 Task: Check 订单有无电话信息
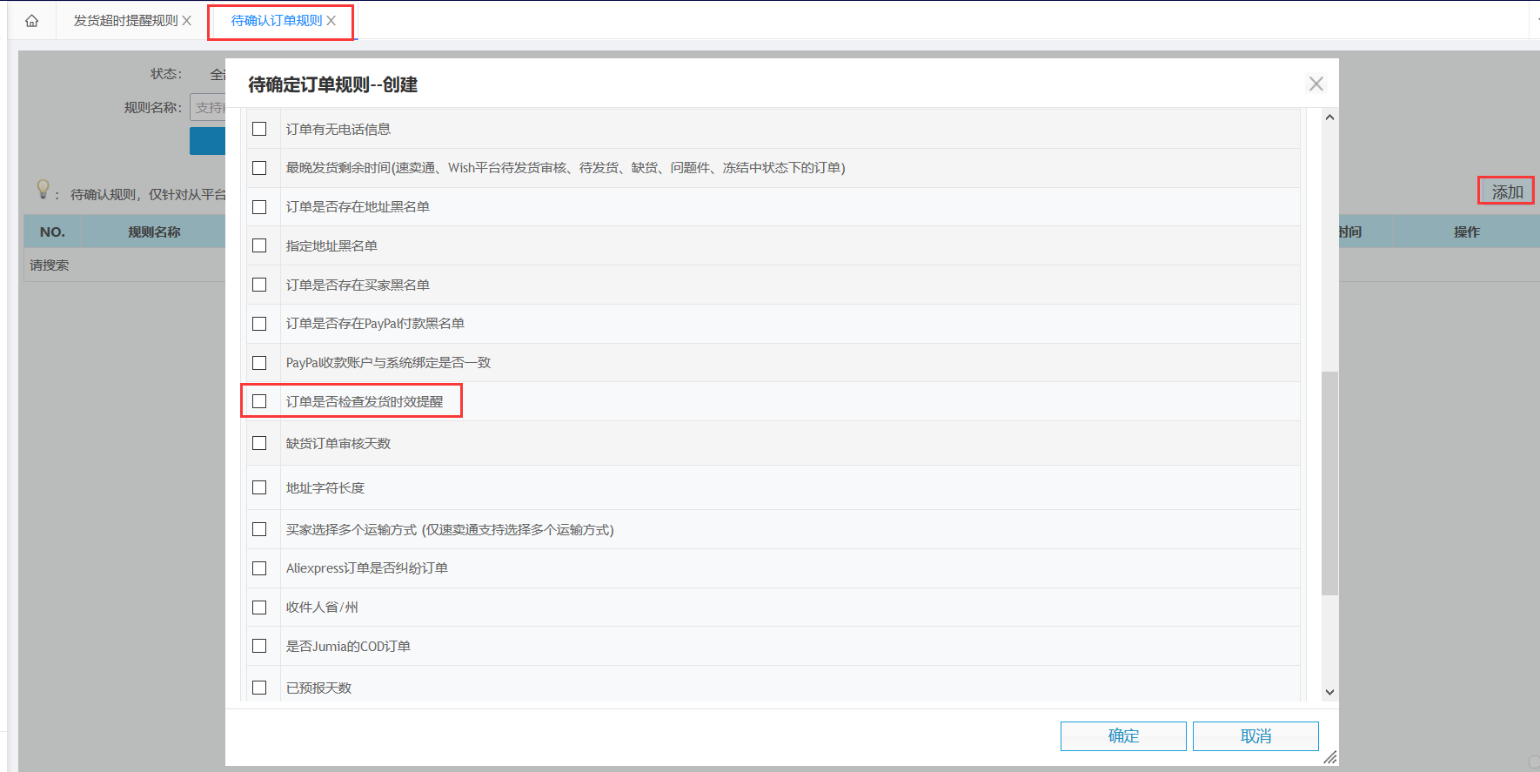click(x=259, y=129)
